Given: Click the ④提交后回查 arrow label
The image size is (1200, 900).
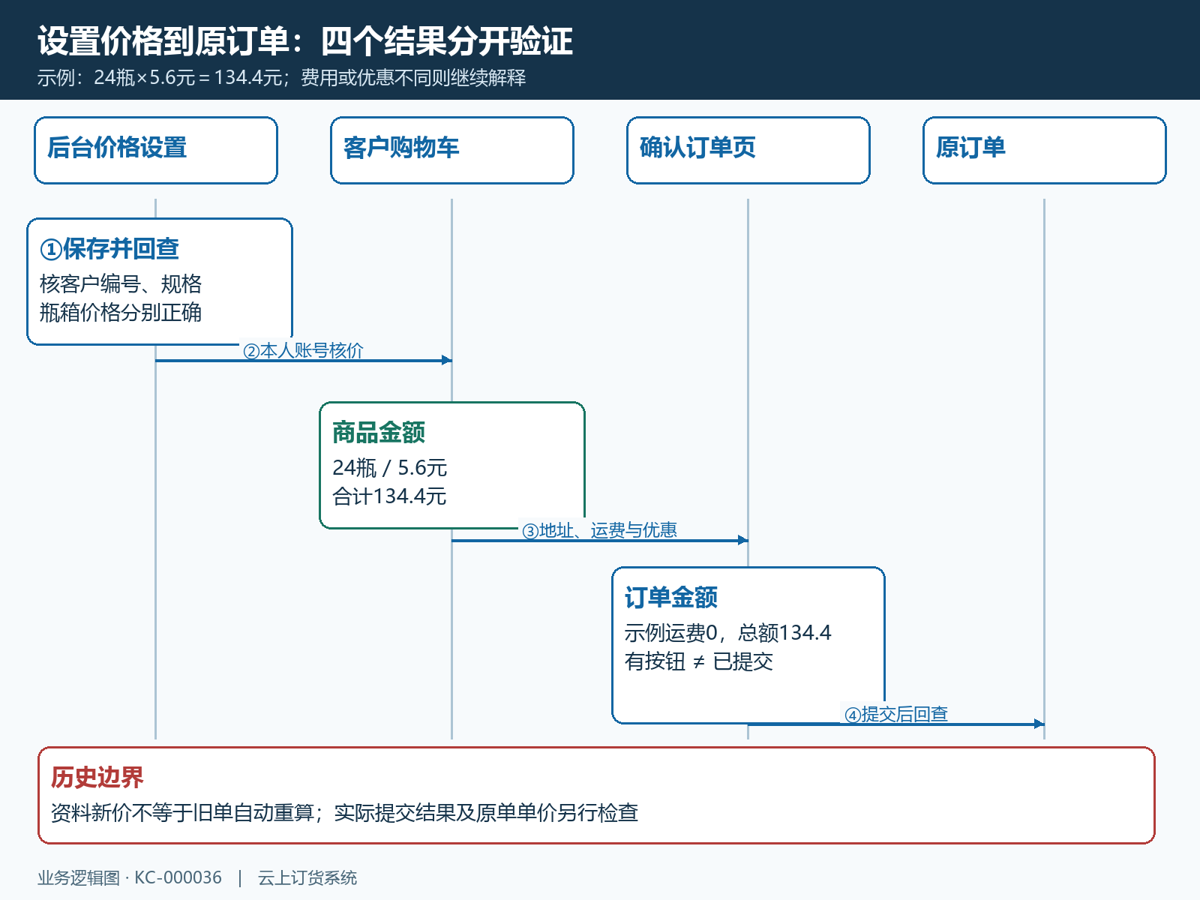Looking at the screenshot, I should click(896, 714).
